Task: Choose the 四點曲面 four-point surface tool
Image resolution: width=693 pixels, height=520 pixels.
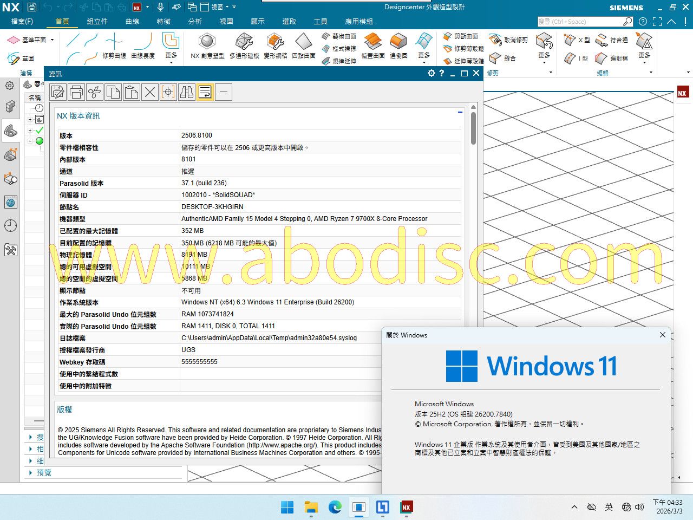Action: [x=303, y=42]
